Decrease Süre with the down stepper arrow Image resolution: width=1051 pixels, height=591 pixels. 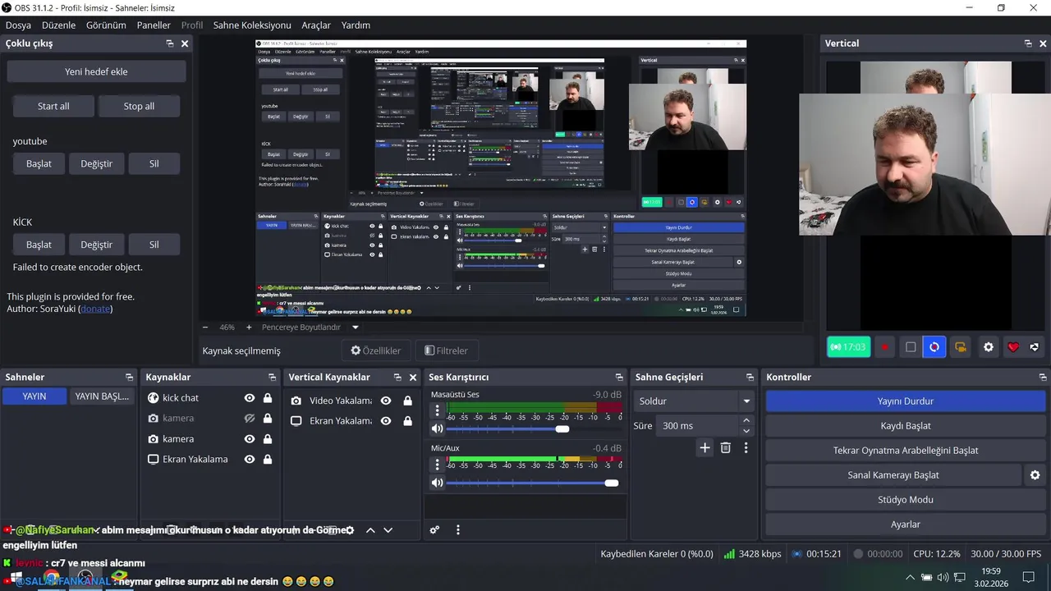coord(746,431)
